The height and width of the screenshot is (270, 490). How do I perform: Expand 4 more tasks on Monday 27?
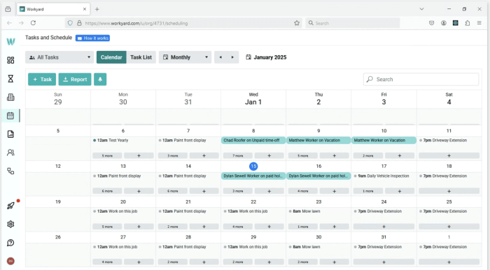tap(107, 262)
